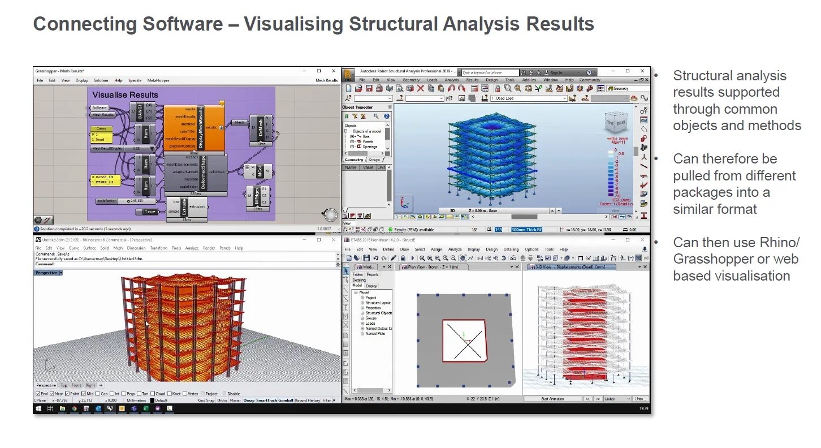The image size is (821, 448).
Task: Click the pencil edit icon in ETABS toolbar
Action: tap(394, 259)
